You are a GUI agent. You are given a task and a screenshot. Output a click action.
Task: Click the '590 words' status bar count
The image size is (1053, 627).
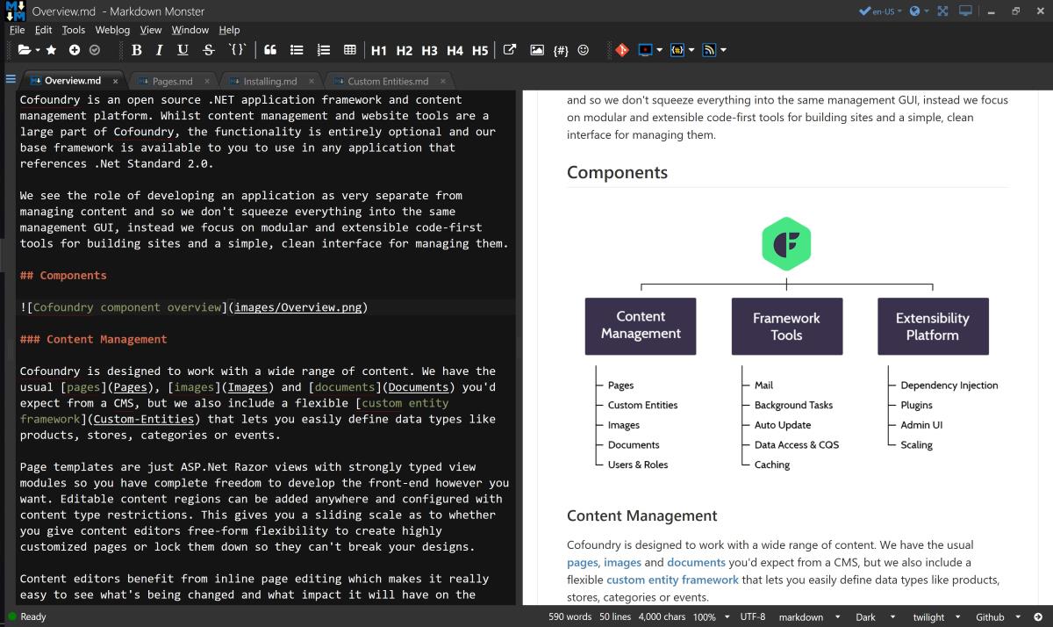pyautogui.click(x=570, y=616)
